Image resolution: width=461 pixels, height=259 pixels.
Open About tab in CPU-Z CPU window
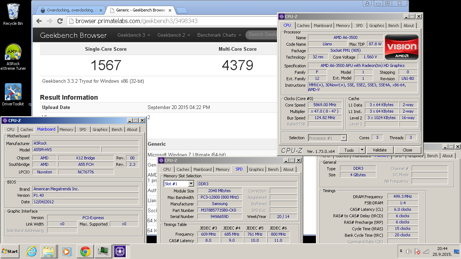tap(409, 26)
